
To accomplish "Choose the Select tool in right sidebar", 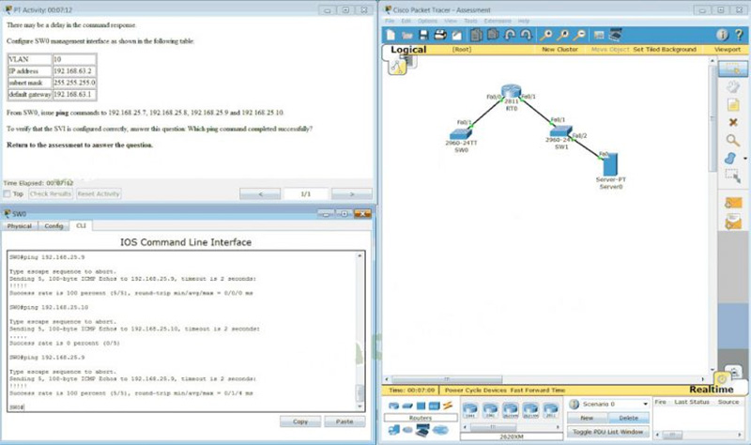I will point(733,69).
